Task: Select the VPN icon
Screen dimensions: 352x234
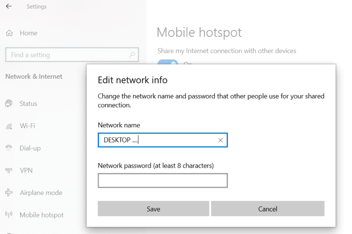Action: point(9,170)
